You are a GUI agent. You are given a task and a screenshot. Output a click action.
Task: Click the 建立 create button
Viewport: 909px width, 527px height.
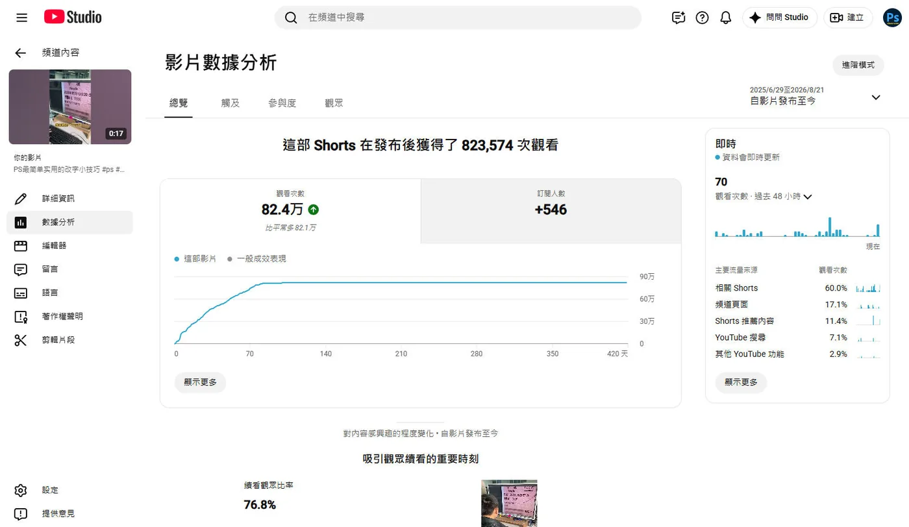tap(848, 18)
